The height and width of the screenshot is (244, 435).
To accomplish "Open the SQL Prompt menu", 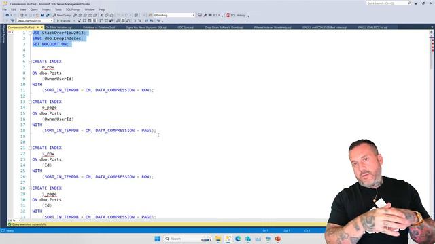I will (x=73, y=9).
